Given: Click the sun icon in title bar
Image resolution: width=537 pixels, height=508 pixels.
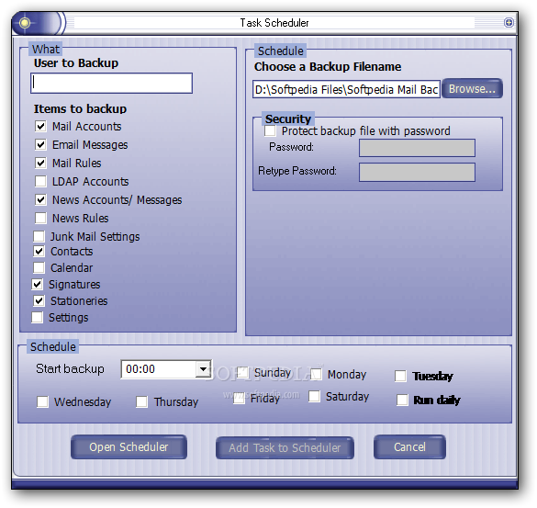Looking at the screenshot, I should tap(25, 23).
